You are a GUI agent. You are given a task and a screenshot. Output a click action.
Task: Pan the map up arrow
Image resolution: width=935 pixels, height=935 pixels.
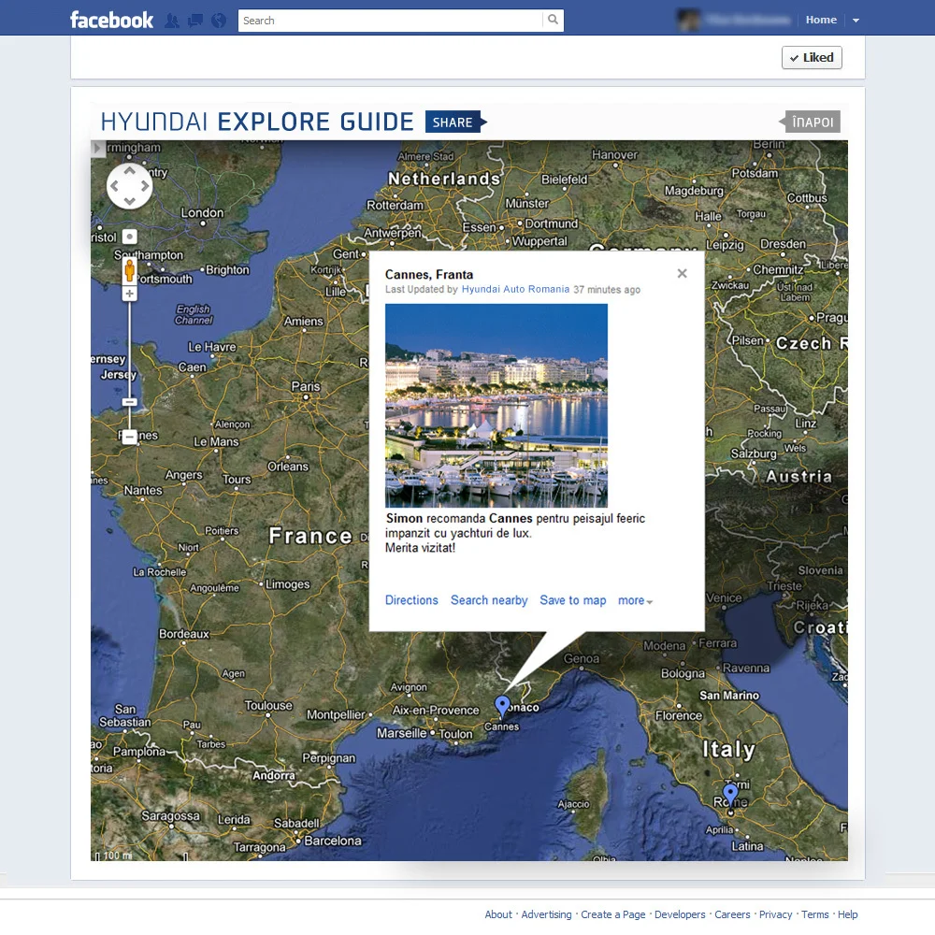[x=129, y=170]
